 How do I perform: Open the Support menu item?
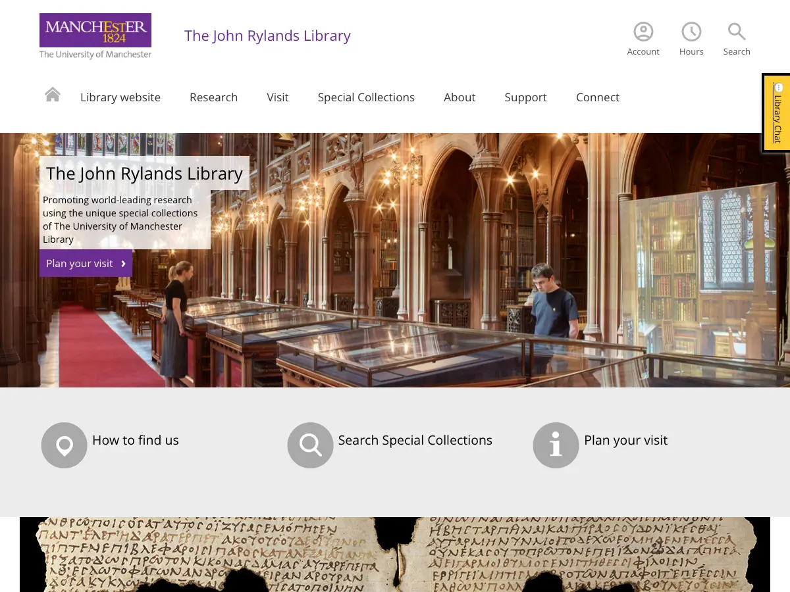tap(525, 97)
